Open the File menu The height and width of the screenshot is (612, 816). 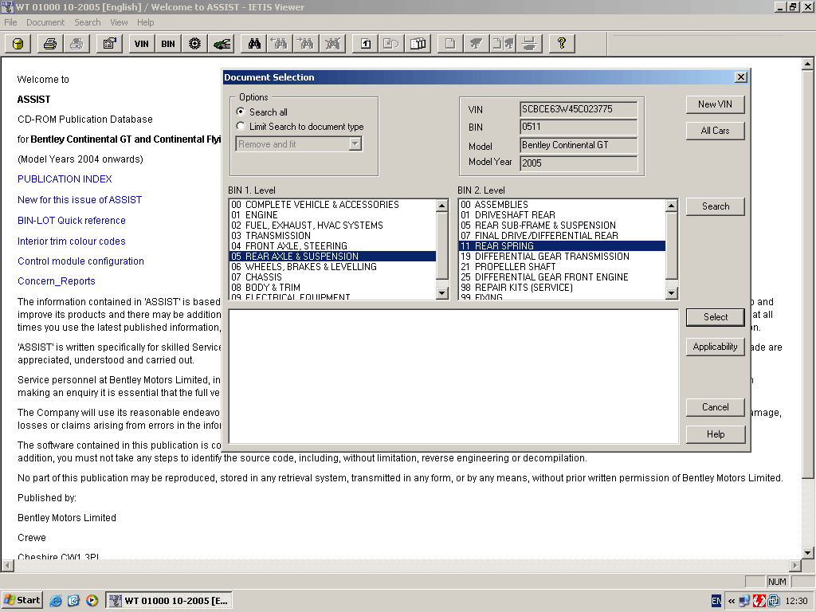click(x=10, y=22)
